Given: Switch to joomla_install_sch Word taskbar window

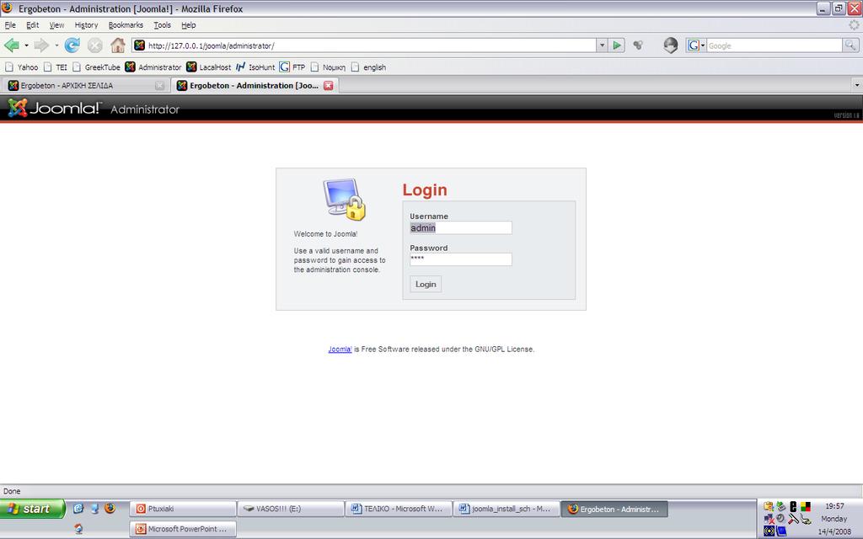Looking at the screenshot, I should tap(507, 509).
